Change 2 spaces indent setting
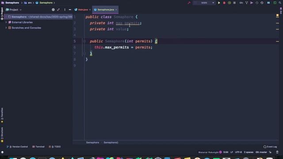Screen dimensions: 283x159 [x=249, y=152]
